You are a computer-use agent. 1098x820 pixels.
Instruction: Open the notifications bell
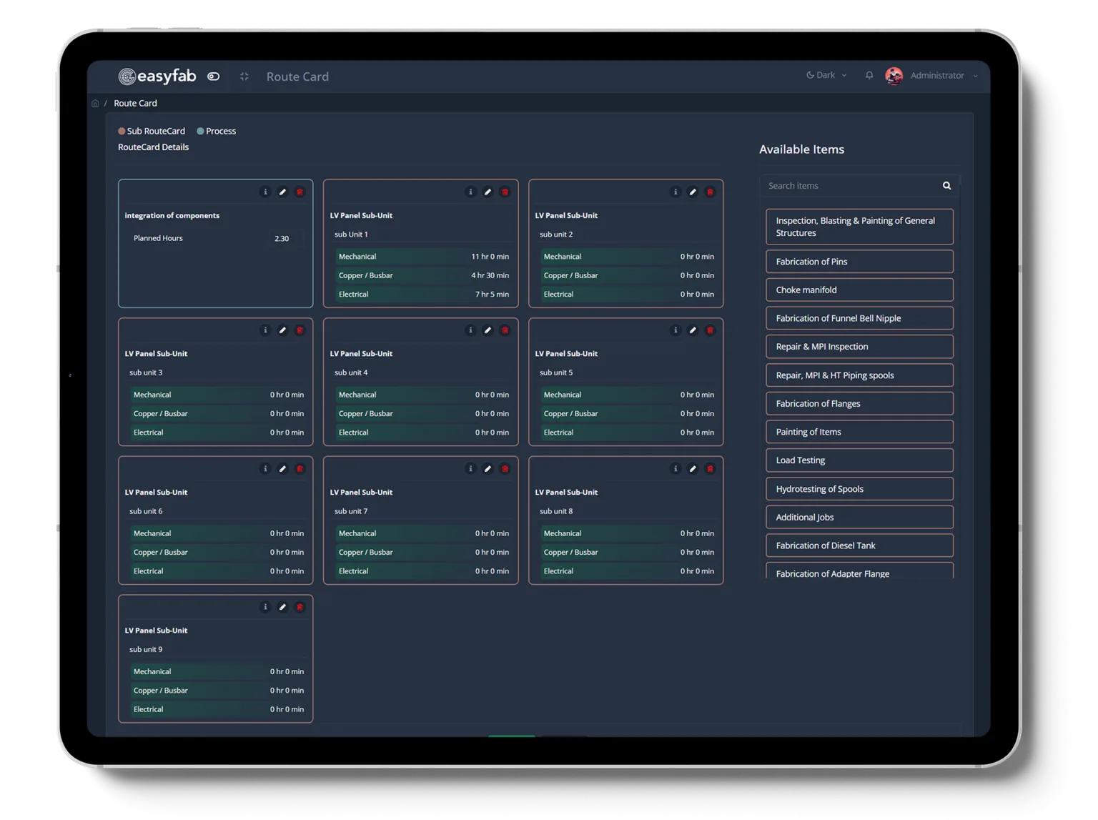[869, 75]
